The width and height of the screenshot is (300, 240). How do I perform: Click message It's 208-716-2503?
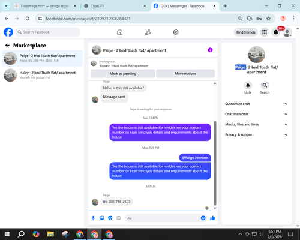click(x=116, y=202)
